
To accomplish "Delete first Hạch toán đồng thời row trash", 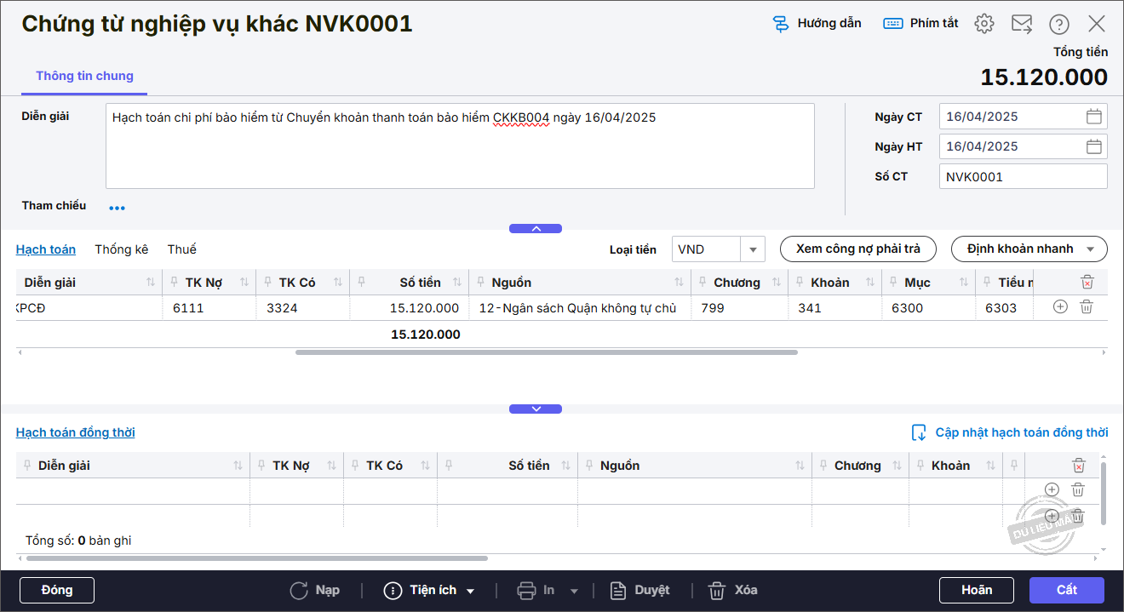I will 1078,489.
